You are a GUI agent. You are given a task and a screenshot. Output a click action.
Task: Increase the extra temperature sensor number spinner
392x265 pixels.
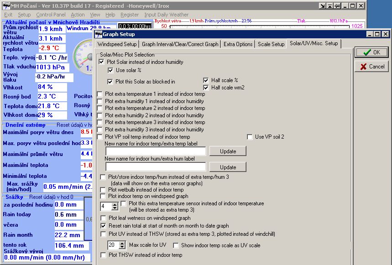(115, 204)
